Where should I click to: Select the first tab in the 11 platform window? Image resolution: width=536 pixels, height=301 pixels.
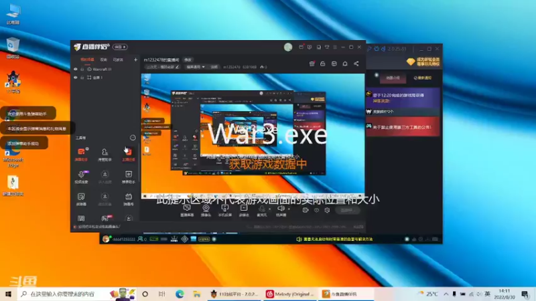pos(393,78)
